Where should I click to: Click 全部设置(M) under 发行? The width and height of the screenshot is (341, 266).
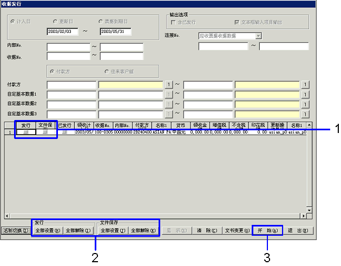click(48, 230)
